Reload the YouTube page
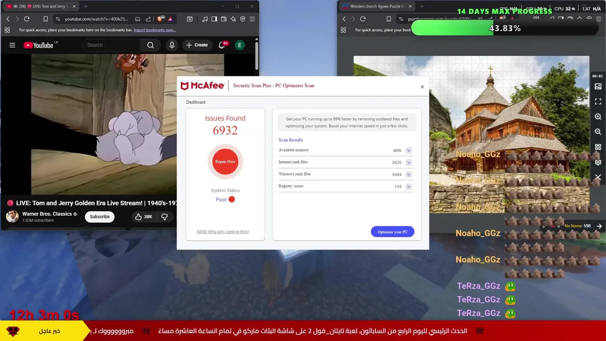The image size is (606, 341). point(27,19)
